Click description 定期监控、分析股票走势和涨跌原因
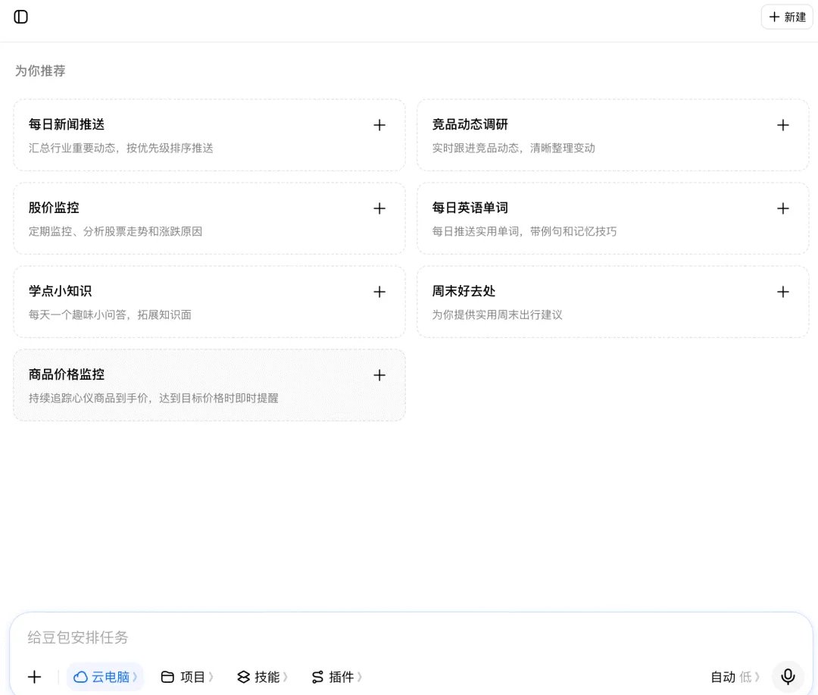The image size is (818, 695). coord(115,231)
